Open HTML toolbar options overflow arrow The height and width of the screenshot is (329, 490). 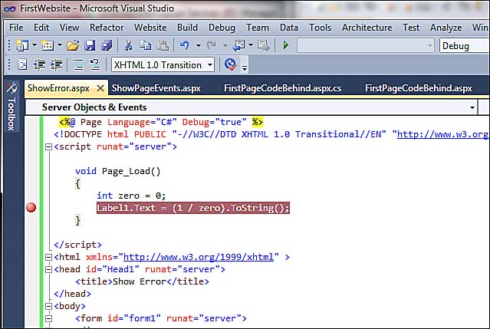(x=245, y=67)
